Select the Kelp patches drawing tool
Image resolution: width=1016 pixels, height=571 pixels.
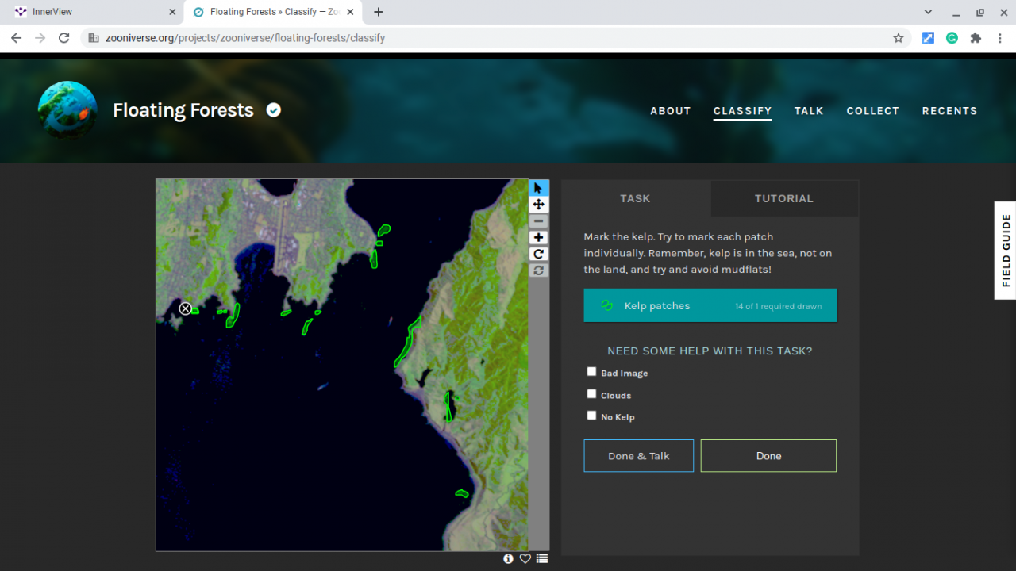tap(710, 305)
